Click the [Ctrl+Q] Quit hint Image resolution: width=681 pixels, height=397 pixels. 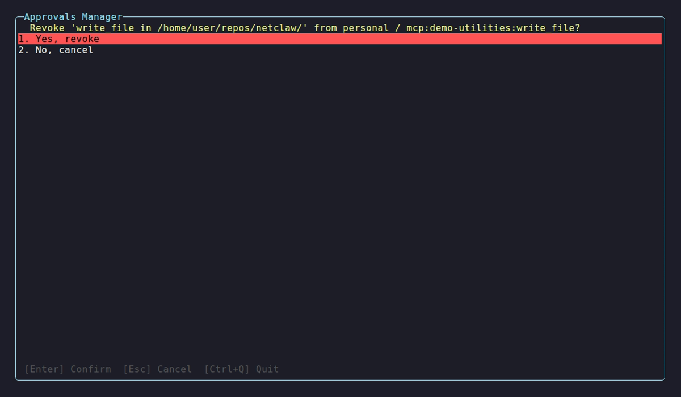[x=241, y=369]
